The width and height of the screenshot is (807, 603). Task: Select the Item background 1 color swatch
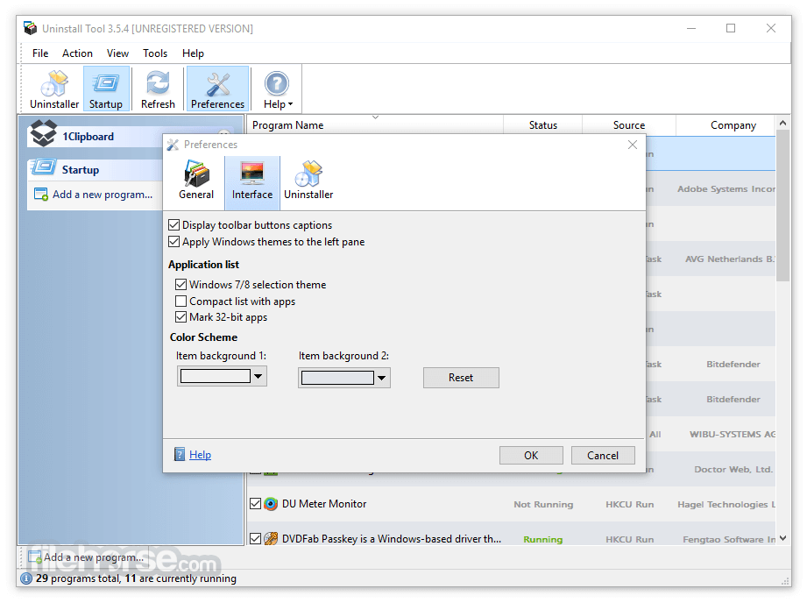216,376
